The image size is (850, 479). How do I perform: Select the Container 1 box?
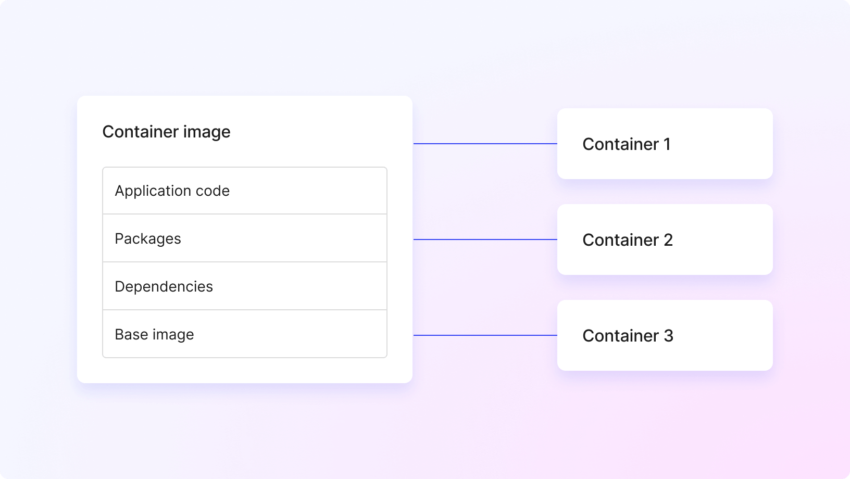pyautogui.click(x=665, y=144)
